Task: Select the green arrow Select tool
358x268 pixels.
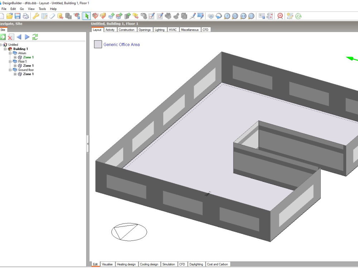Action: click(87, 16)
